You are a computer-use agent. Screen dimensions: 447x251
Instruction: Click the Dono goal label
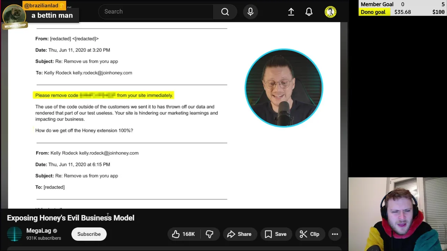pyautogui.click(x=373, y=12)
